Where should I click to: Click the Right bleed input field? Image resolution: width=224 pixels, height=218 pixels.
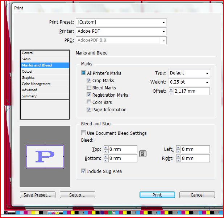pos(195,158)
